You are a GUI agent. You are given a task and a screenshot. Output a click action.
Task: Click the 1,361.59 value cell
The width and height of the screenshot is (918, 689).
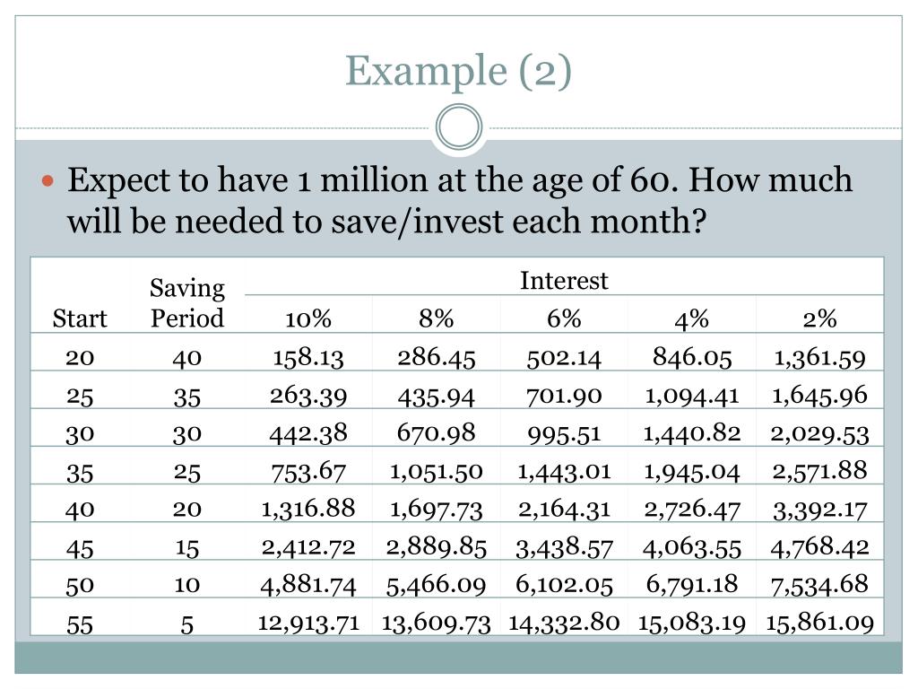click(819, 357)
